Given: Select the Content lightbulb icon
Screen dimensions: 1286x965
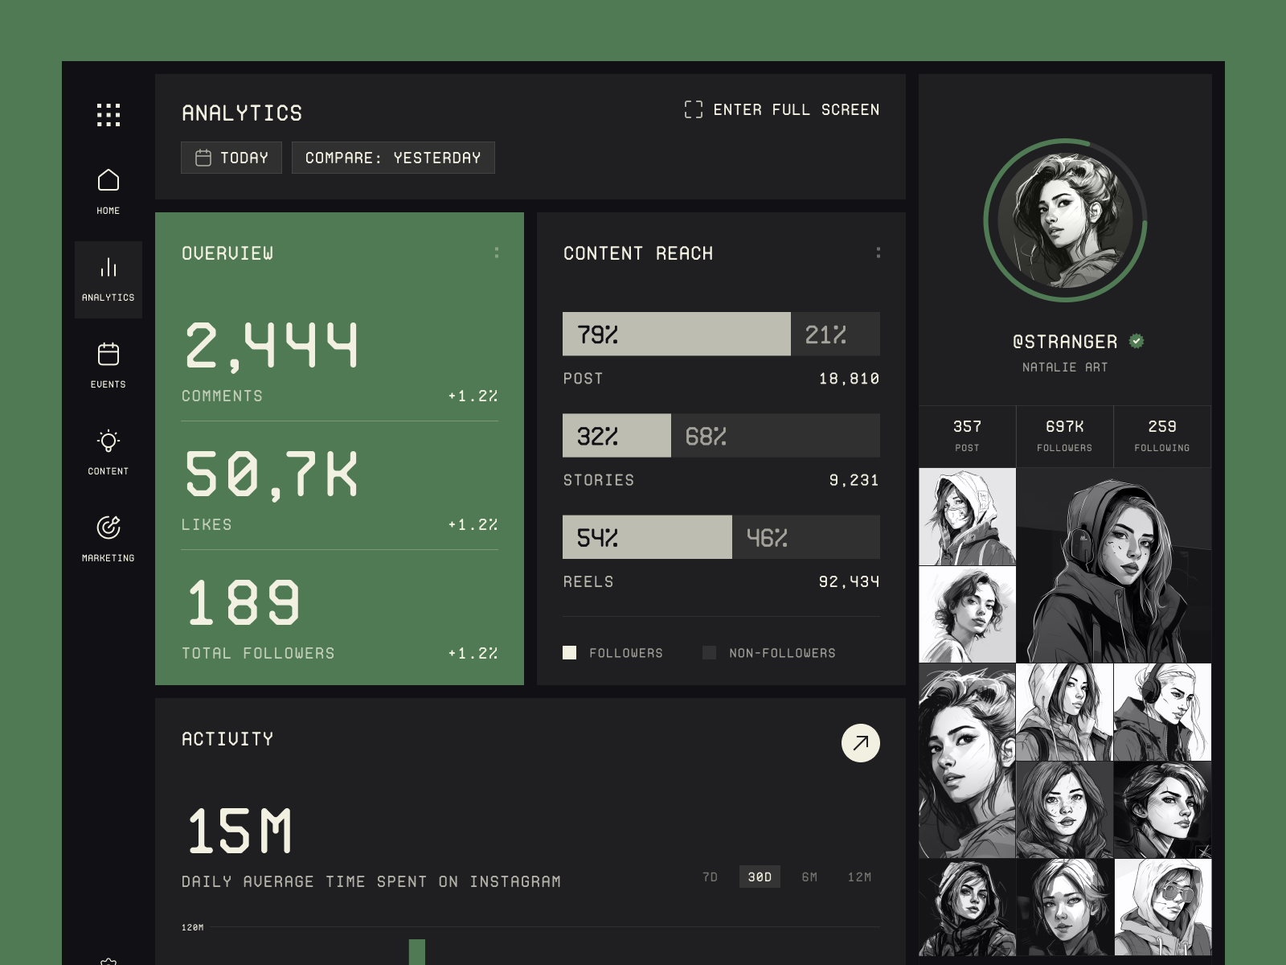Looking at the screenshot, I should pyautogui.click(x=108, y=441).
